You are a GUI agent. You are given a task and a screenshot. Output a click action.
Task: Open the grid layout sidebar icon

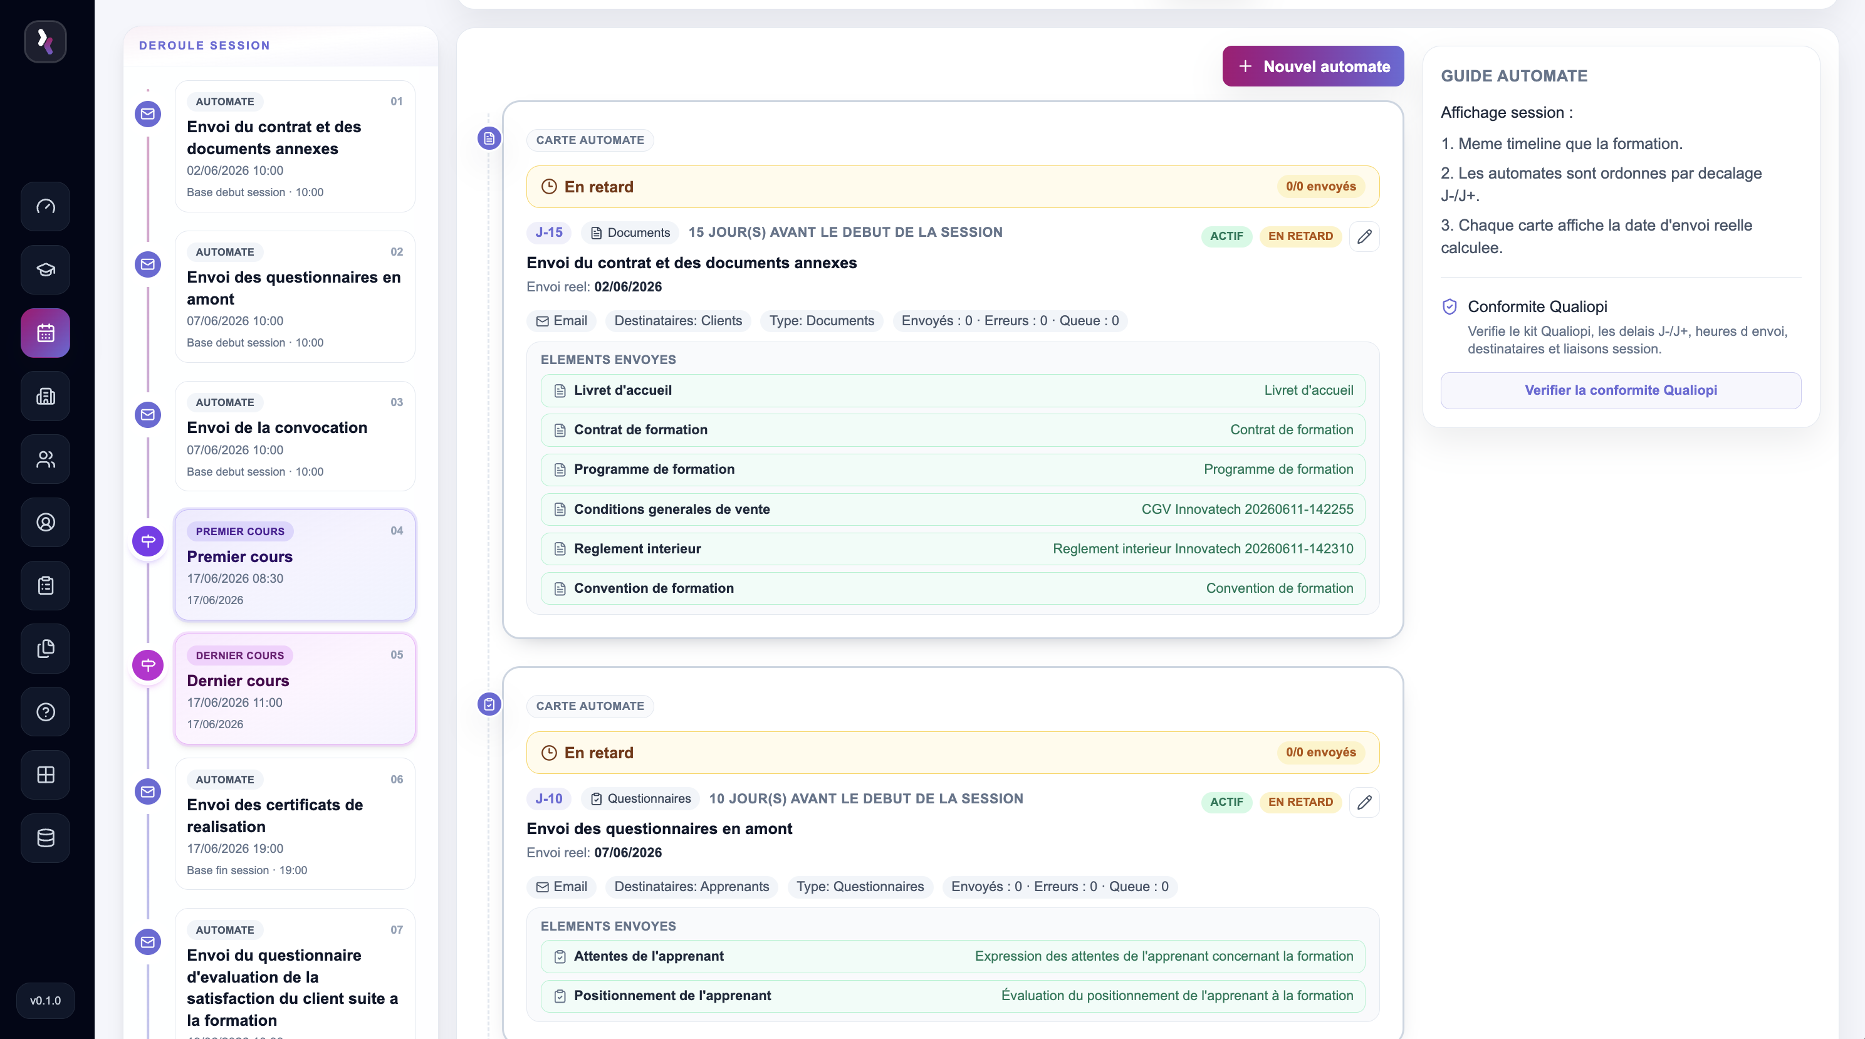46,775
